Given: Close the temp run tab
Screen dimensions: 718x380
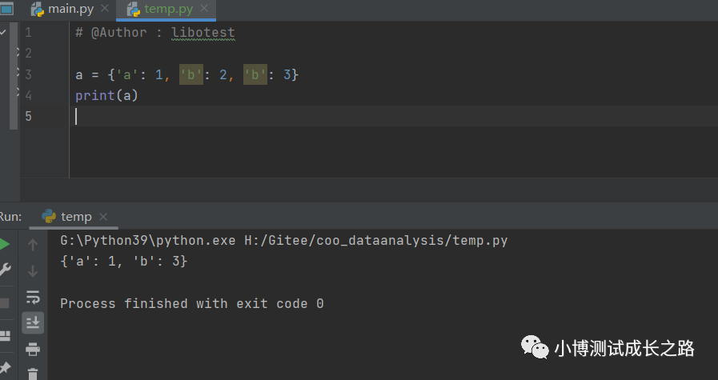Looking at the screenshot, I should pyautogui.click(x=103, y=217).
